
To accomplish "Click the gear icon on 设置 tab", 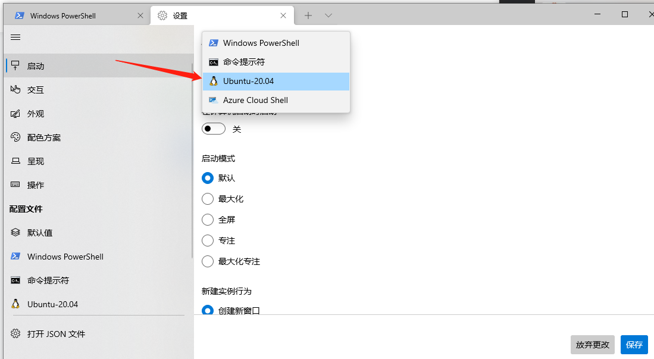I will point(162,15).
